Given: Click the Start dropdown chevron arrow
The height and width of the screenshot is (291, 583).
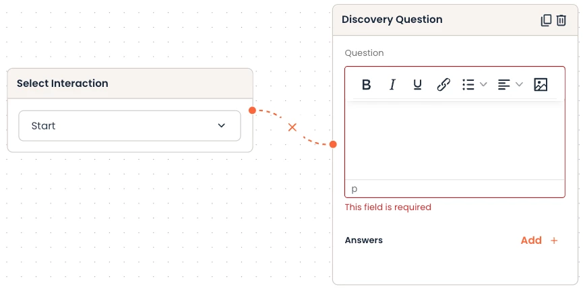Looking at the screenshot, I should click(222, 126).
